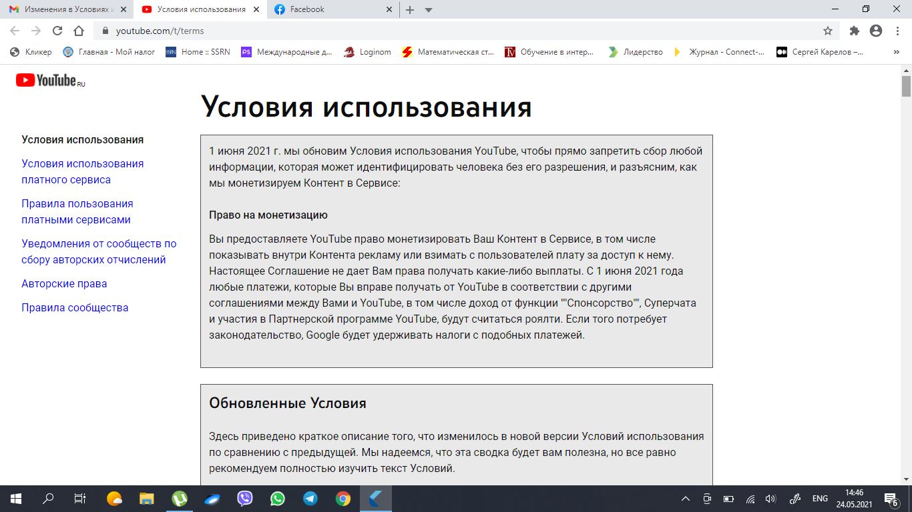Open 'Home :: SSRN' bookmark

point(198,52)
